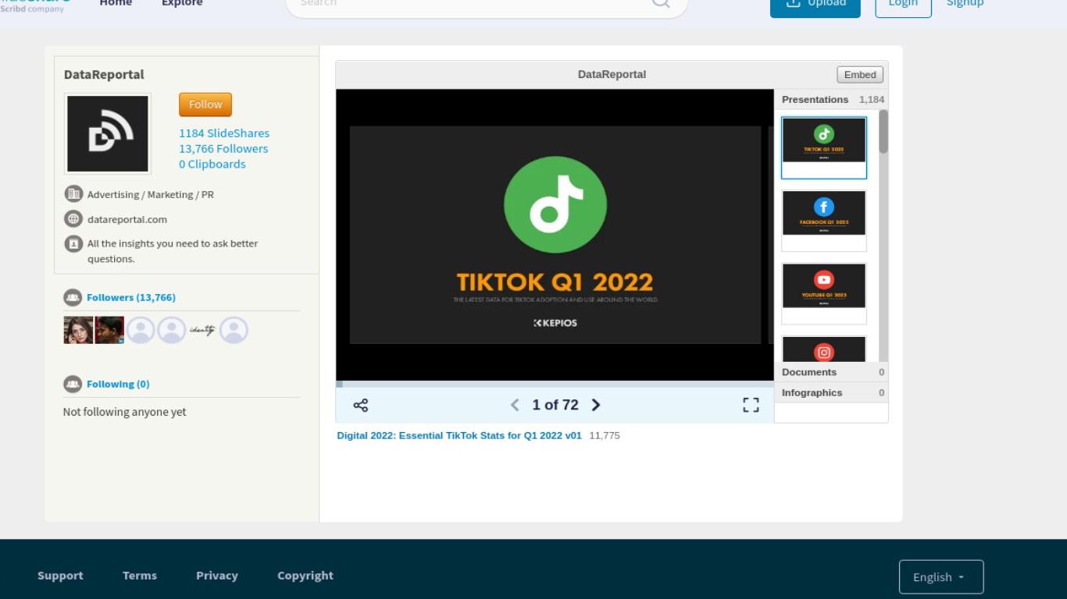Open the first follower avatar photo
Viewport: 1067px width, 599px height.
(78, 330)
